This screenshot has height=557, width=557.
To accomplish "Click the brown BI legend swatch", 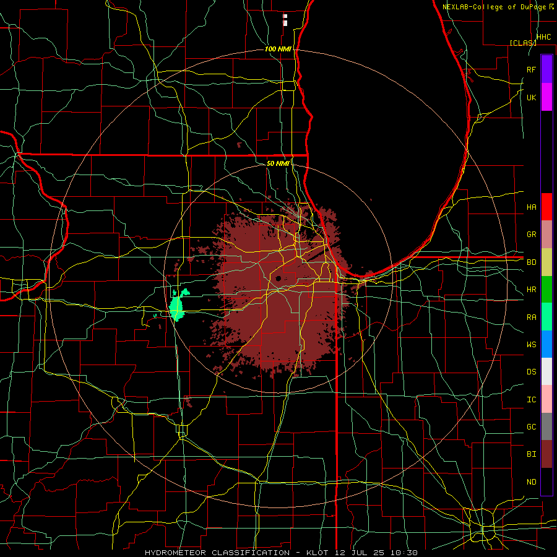I will pyautogui.click(x=546, y=454).
